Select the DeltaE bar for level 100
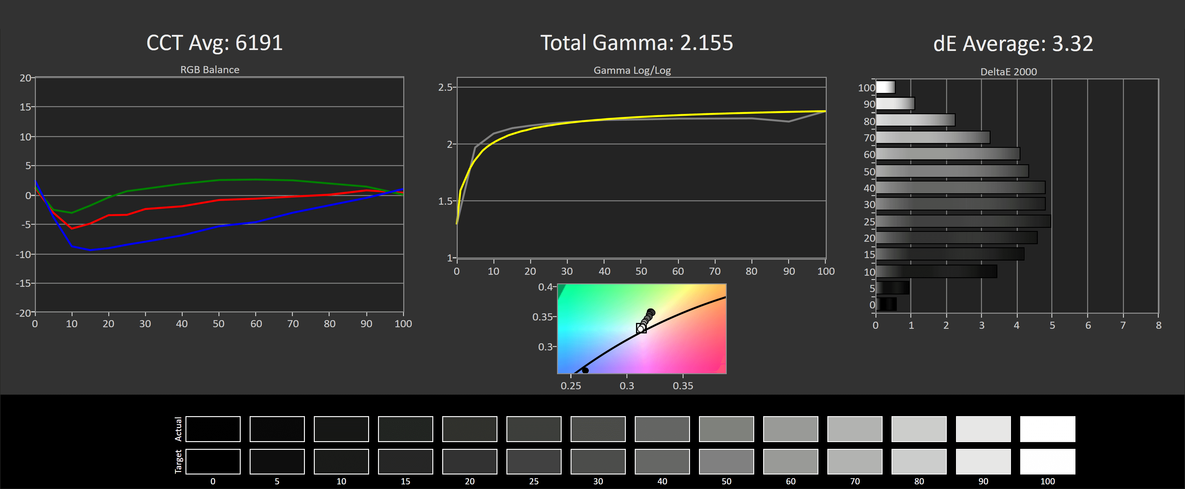This screenshot has height=489, width=1185. pos(886,87)
